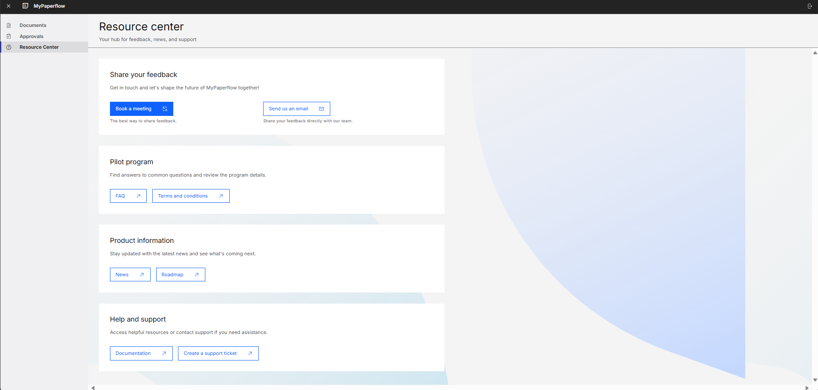
Task: Click the arrow icon on News
Action: 142,275
